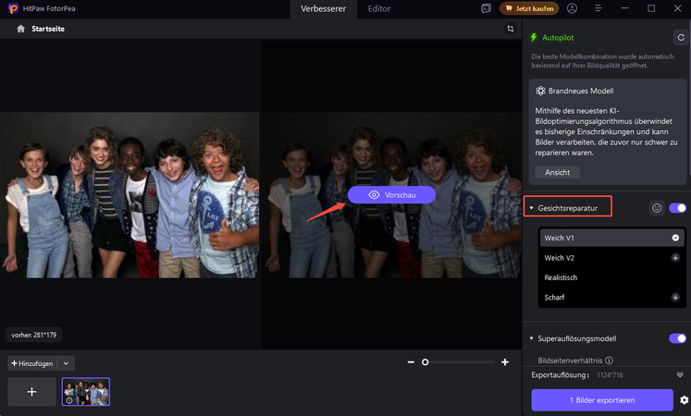
Task: Click the 1 Bilder exportieren button
Action: point(601,399)
